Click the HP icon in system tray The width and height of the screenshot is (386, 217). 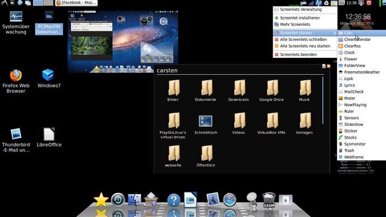(x=318, y=3)
